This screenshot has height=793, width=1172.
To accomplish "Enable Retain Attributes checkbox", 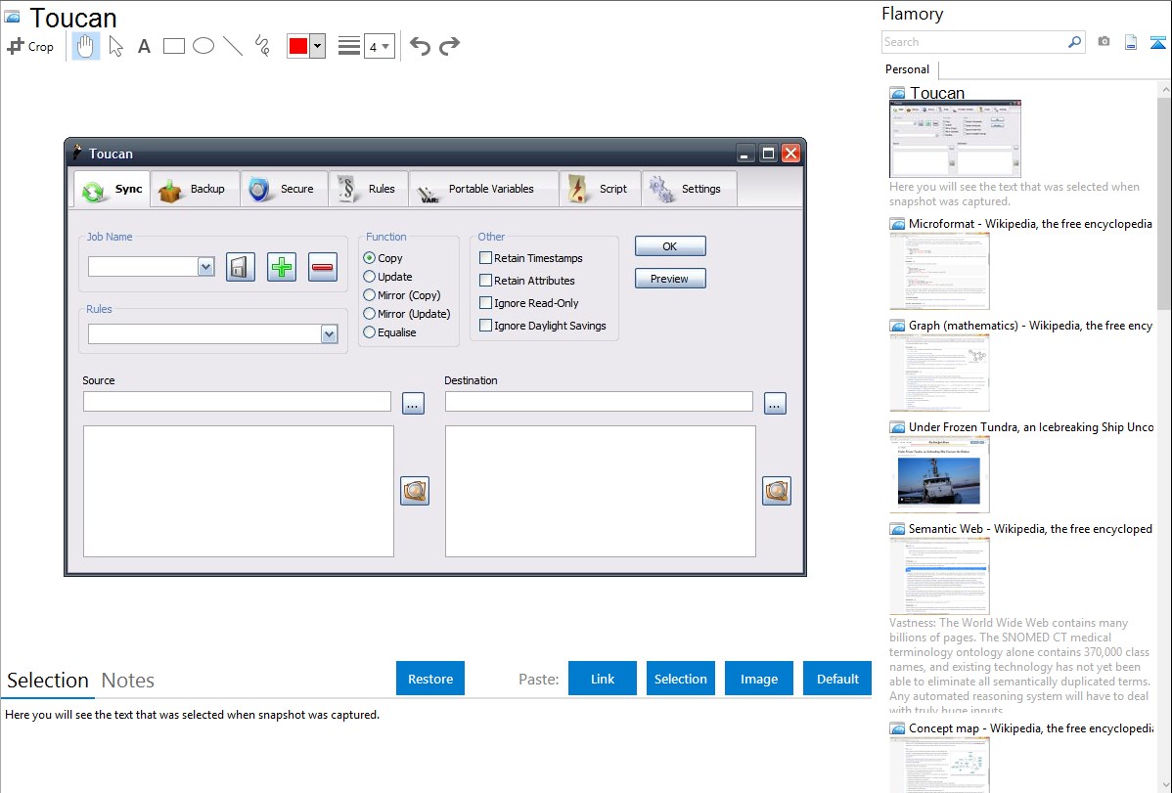I will point(486,281).
